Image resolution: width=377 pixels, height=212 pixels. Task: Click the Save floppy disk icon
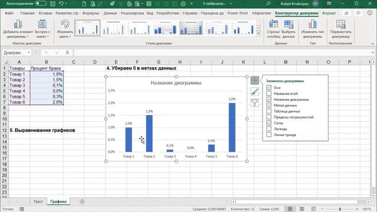(52, 4)
